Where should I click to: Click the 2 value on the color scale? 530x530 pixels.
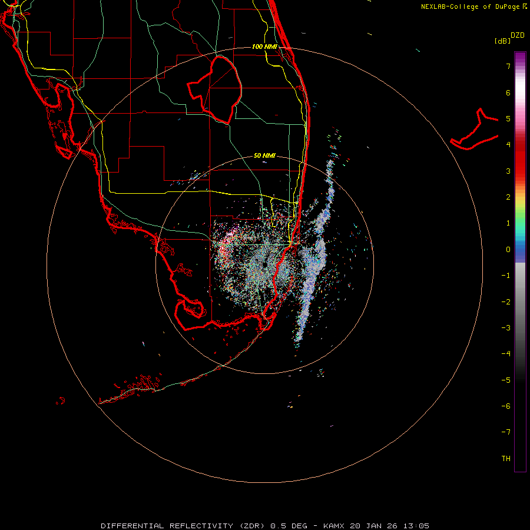click(x=508, y=197)
